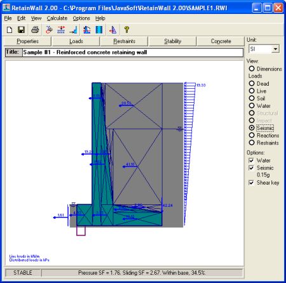Click the STABLE status indicator

pyautogui.click(x=23, y=273)
